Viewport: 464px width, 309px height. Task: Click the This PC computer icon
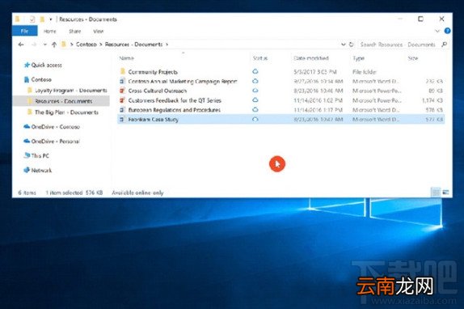(27, 155)
